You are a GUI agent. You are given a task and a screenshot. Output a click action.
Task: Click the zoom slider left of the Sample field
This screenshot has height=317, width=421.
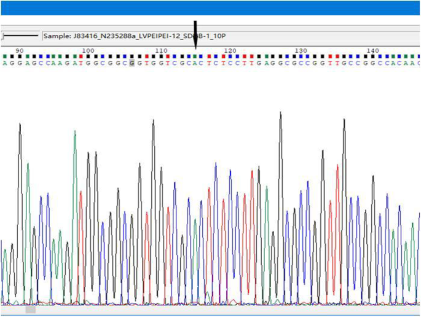20,36
